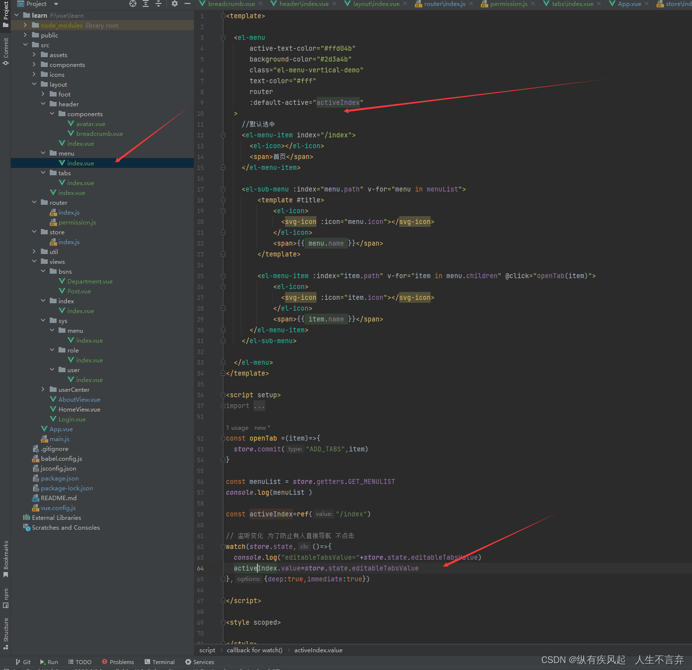Open the Problems tool window
Screen dimensions: 692x670
pos(118,662)
